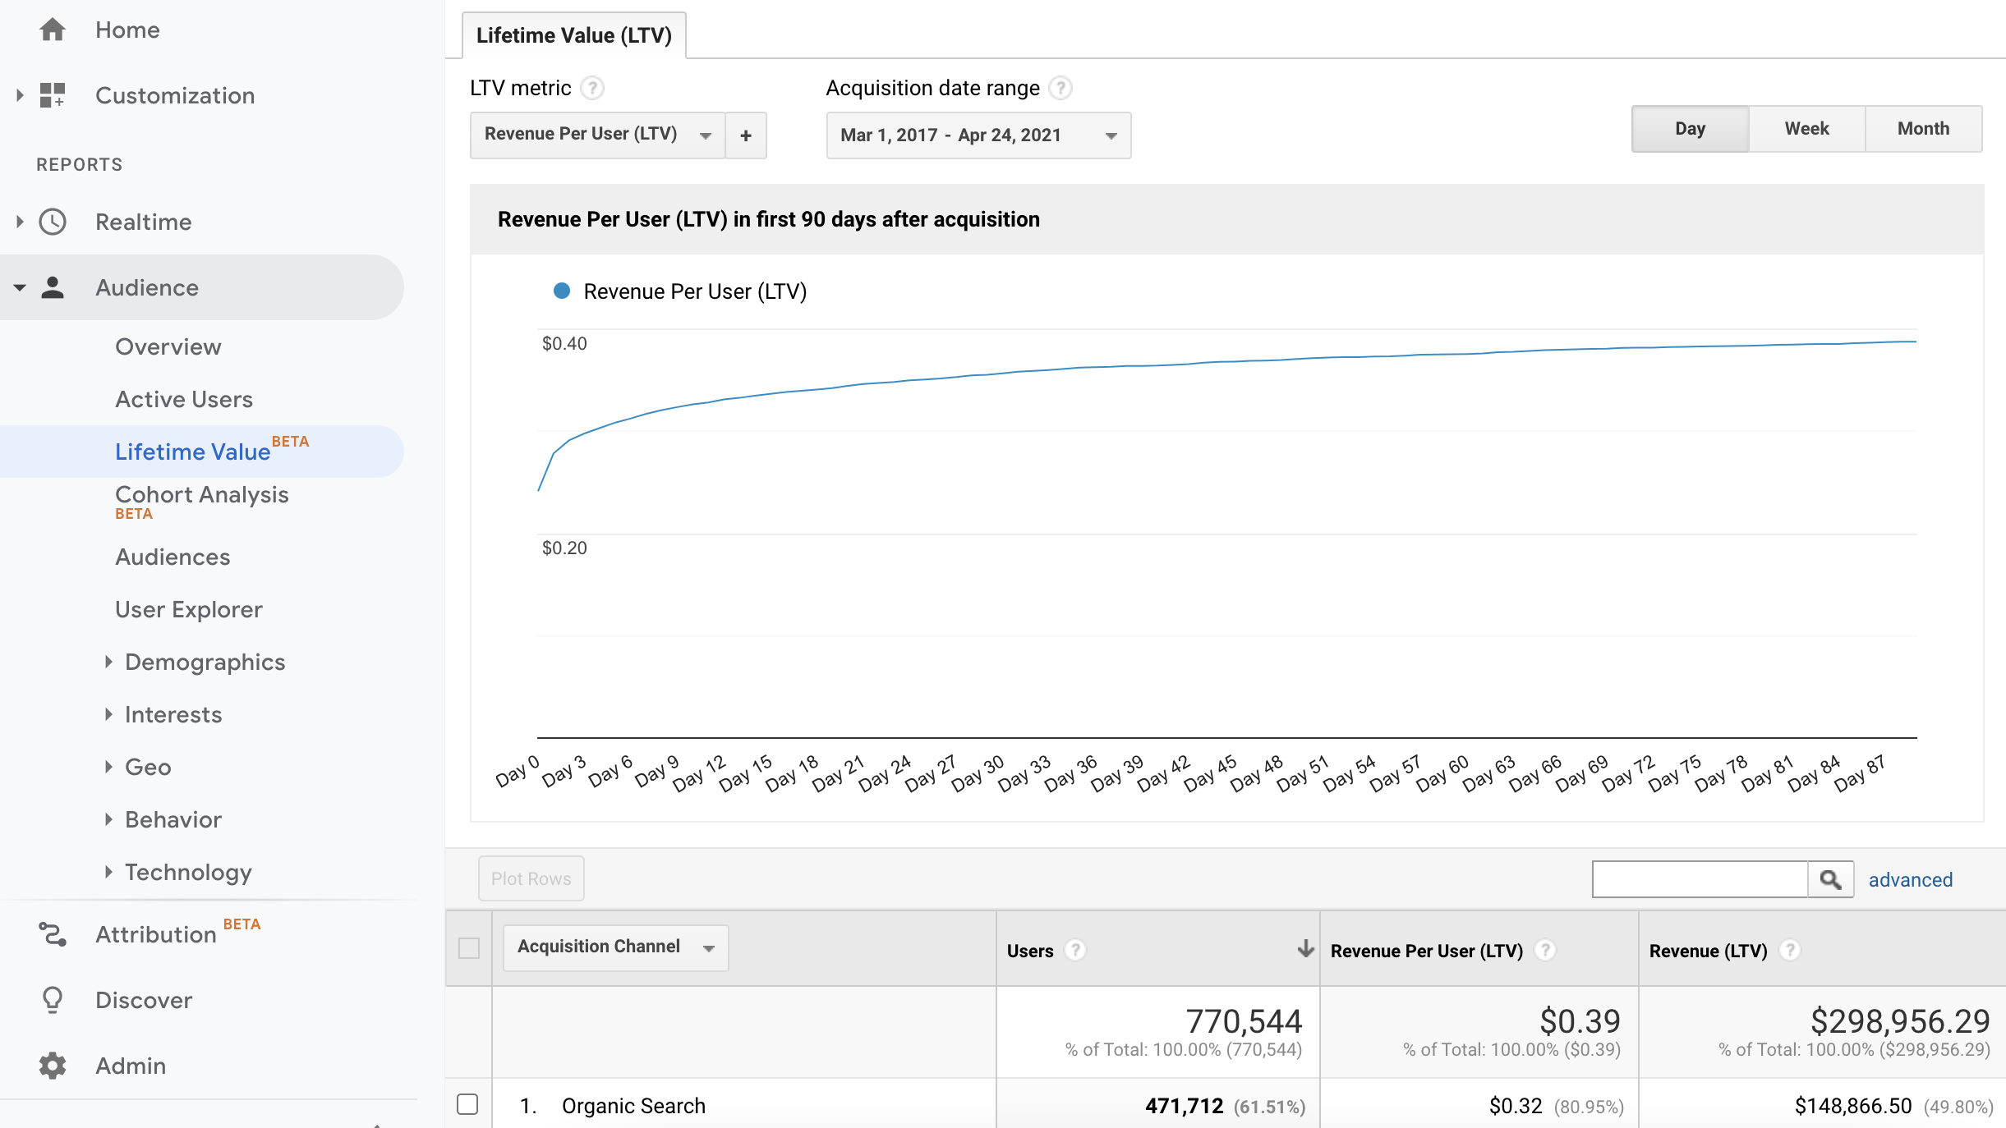This screenshot has height=1128, width=2006.
Task: Click the Home icon in the sidebar
Action: pyautogui.click(x=53, y=30)
